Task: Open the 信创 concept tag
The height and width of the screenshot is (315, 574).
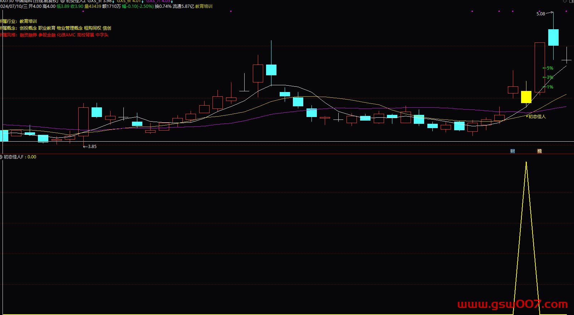Action: pos(107,28)
